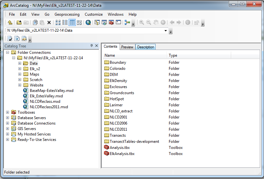Image resolution: width=264 pixels, height=179 pixels.
Task: Launch ArcMap from the toolbar
Action: (x=88, y=22)
